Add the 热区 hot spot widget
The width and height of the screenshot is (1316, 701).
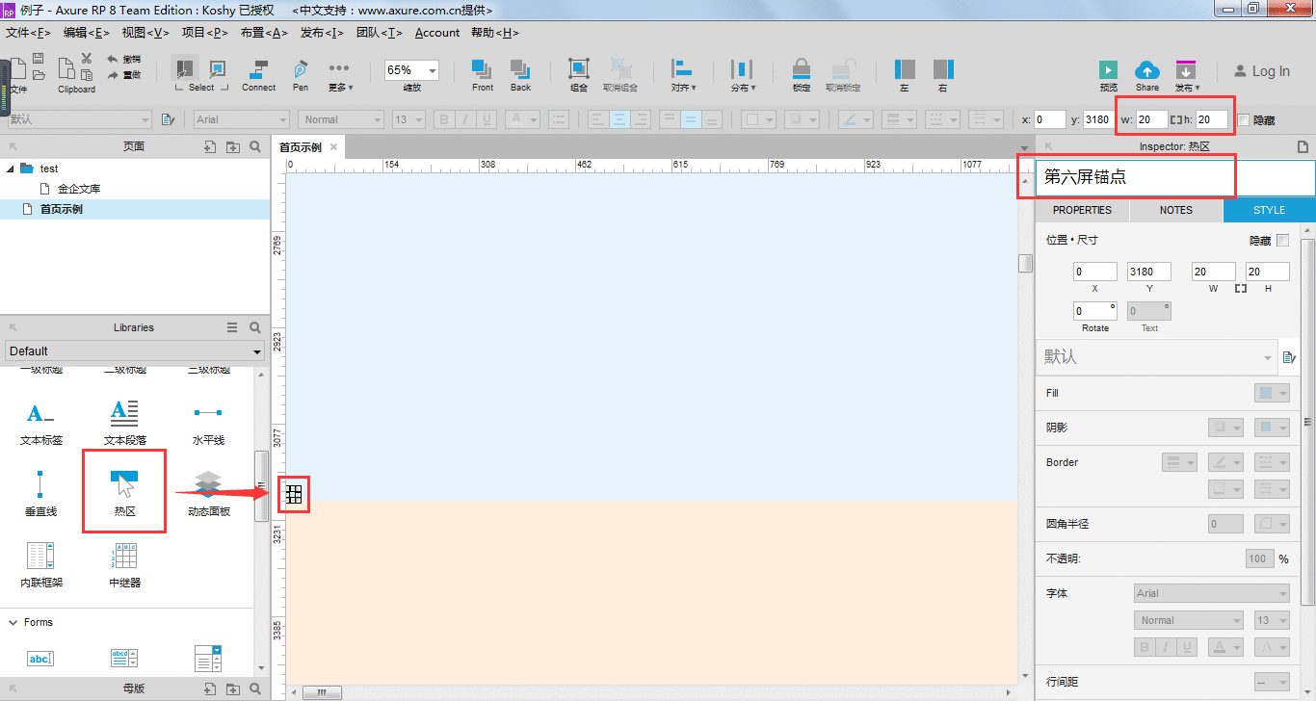click(x=125, y=492)
